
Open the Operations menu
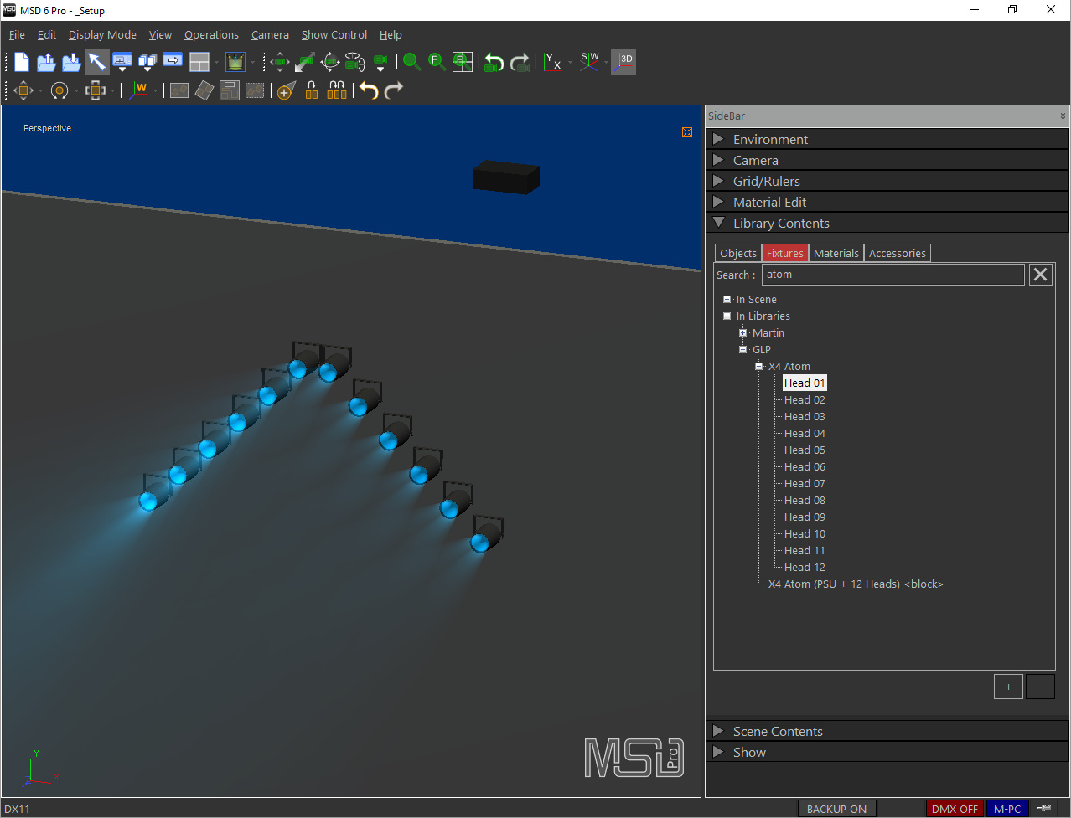[211, 34]
